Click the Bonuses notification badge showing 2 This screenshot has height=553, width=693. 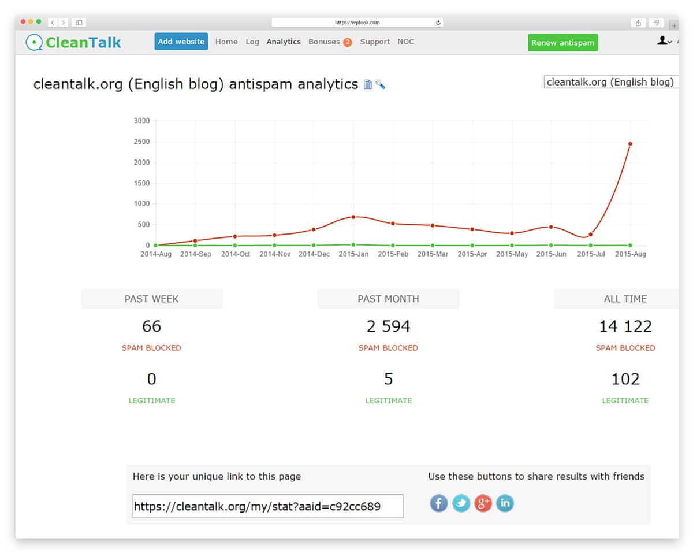348,42
